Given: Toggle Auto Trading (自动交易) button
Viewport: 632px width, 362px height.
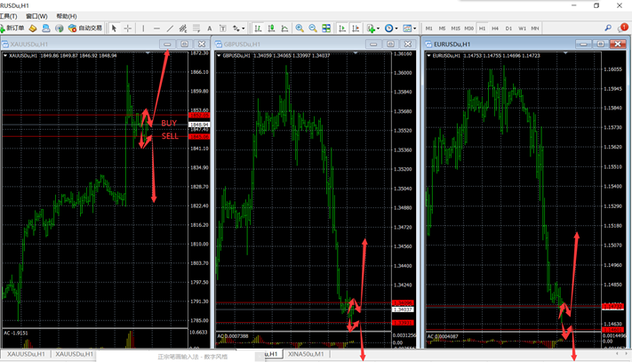Looking at the screenshot, I should [x=85, y=28].
